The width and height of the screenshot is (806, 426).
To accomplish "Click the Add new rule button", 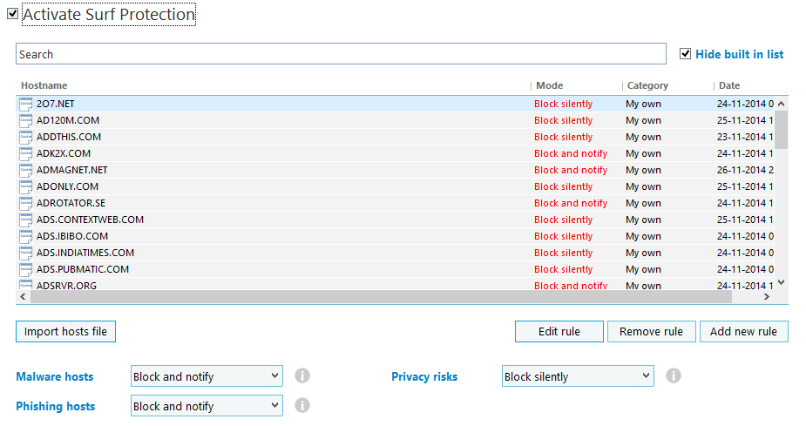I will 743,331.
